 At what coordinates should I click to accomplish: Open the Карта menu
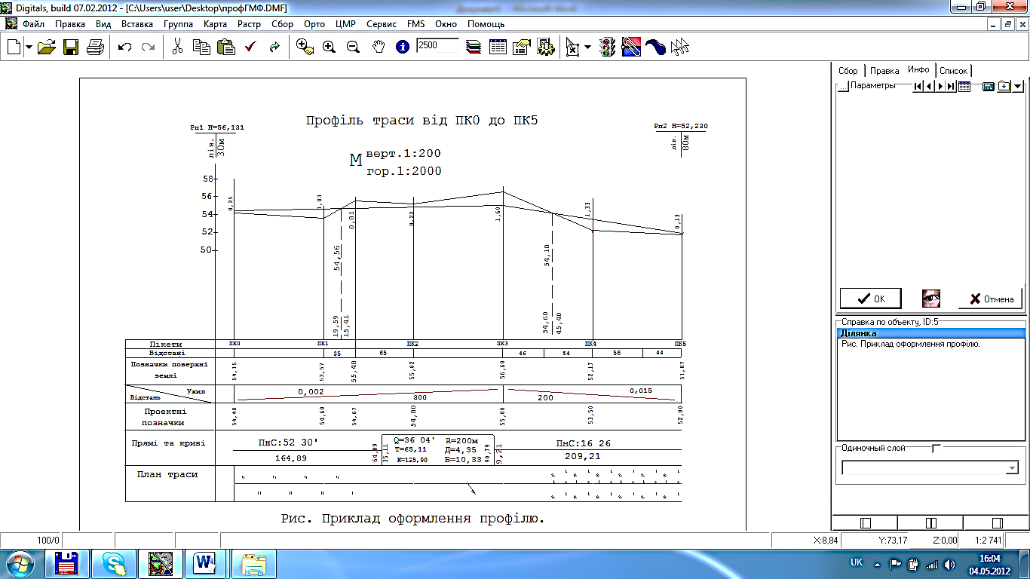[x=215, y=24]
